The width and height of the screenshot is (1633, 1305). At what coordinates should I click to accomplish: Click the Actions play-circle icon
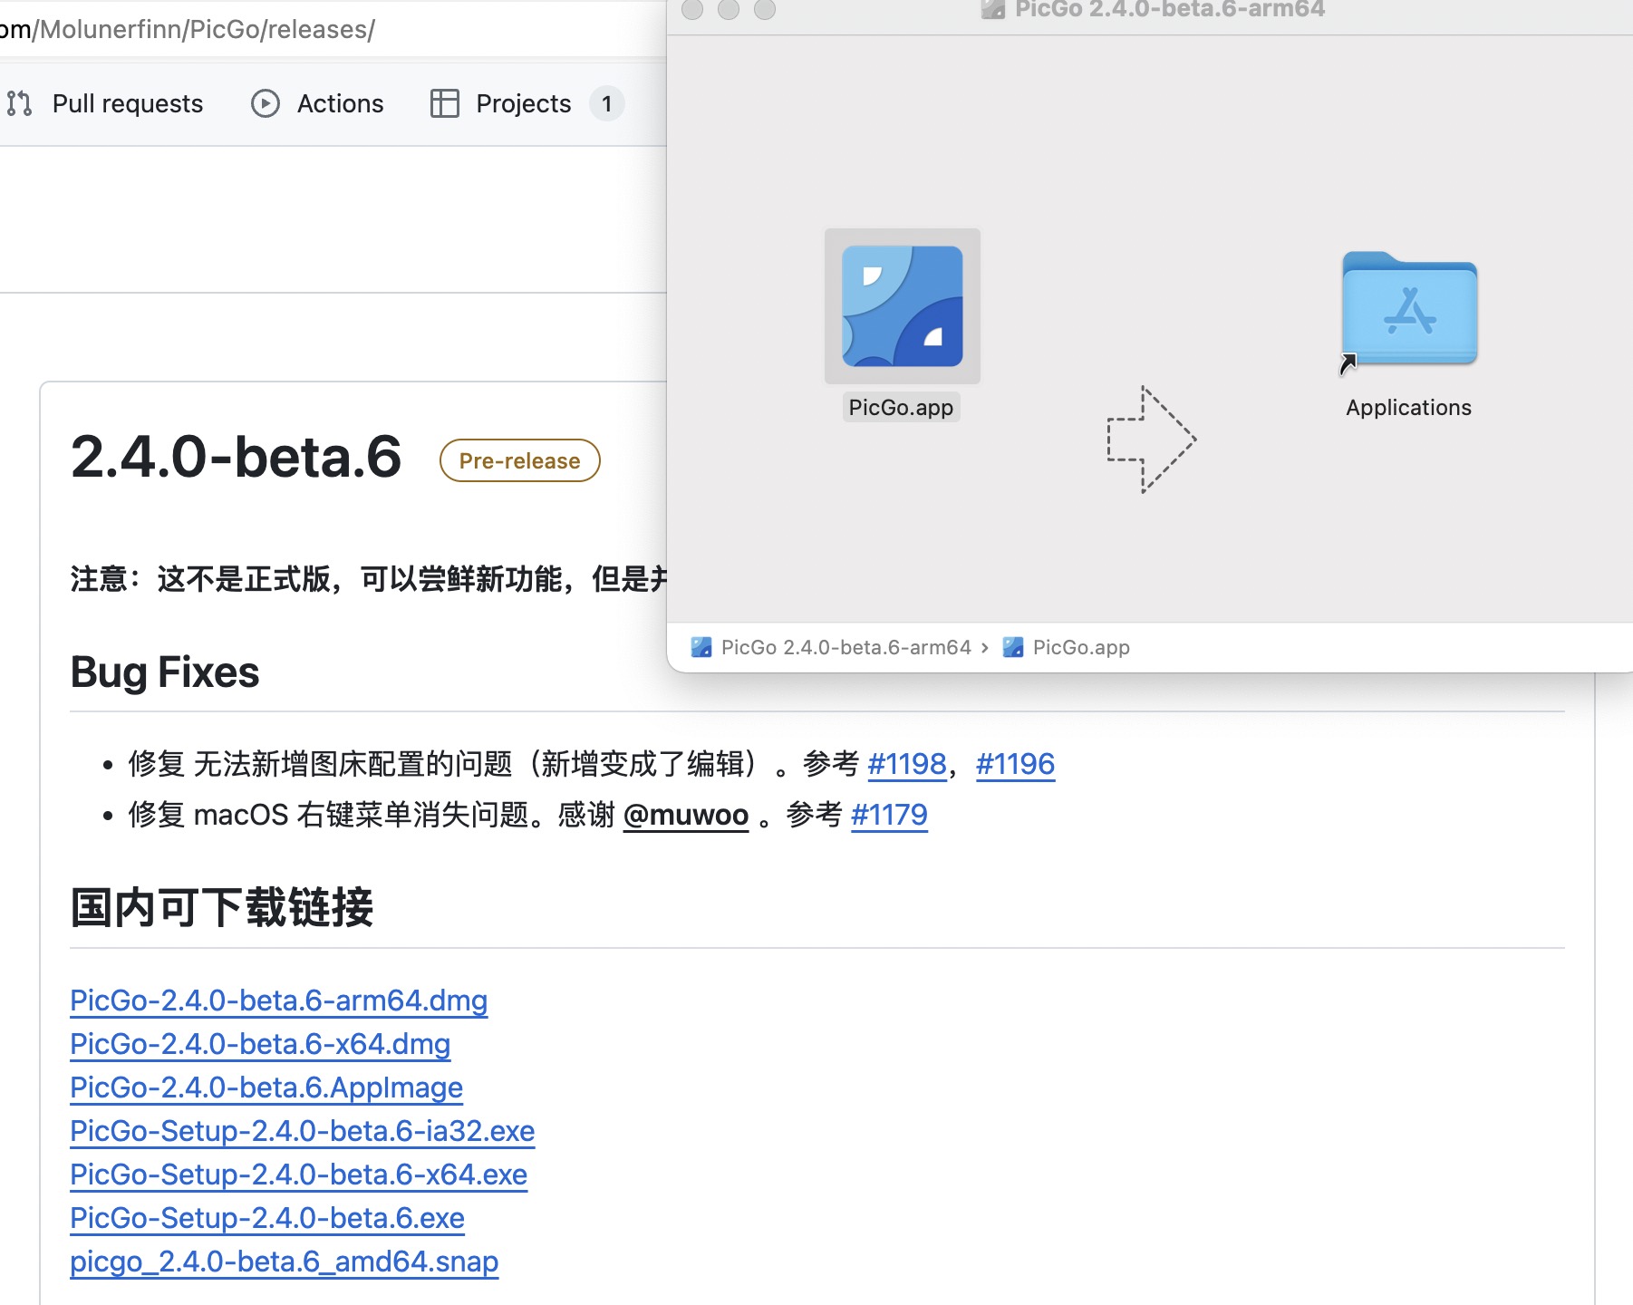(266, 103)
